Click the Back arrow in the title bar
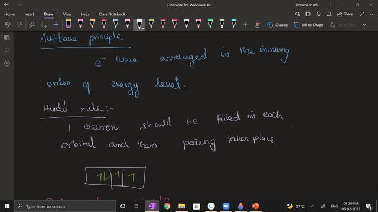 6,5
